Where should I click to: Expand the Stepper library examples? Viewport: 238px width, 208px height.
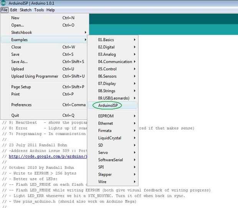(113, 174)
